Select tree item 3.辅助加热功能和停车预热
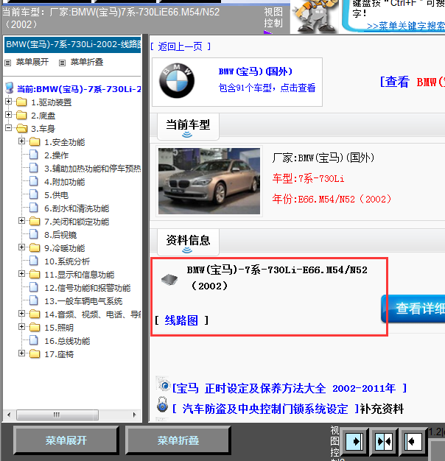The height and width of the screenshot is (461, 445). [x=92, y=169]
